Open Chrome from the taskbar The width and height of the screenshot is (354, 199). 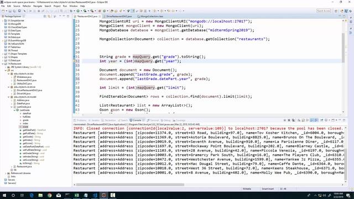click(x=49, y=195)
